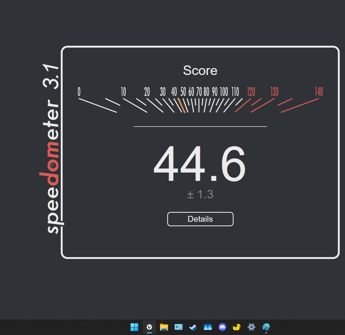Click the ± 1.3 margin text
The height and width of the screenshot is (335, 345).
(200, 194)
